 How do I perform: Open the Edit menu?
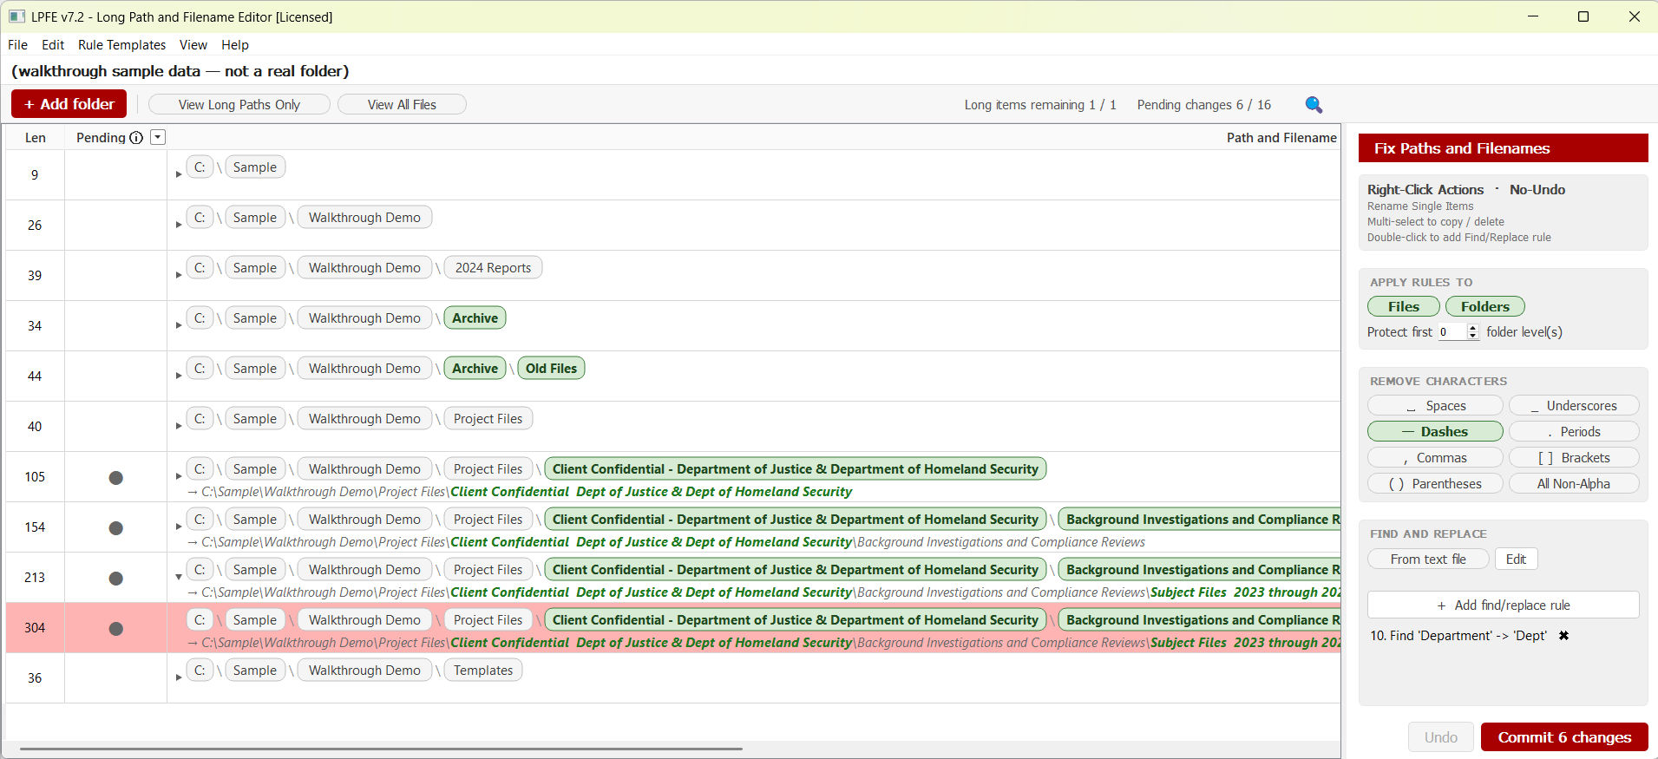pos(53,45)
